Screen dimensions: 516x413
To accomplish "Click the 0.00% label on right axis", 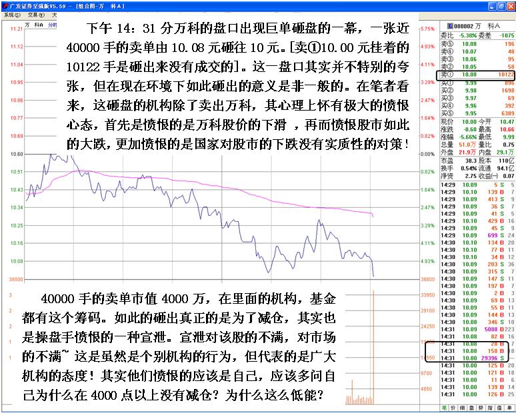I will click(x=427, y=154).
